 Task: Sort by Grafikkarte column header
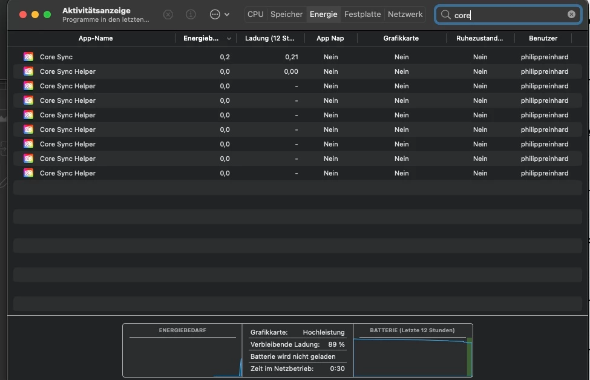click(401, 38)
